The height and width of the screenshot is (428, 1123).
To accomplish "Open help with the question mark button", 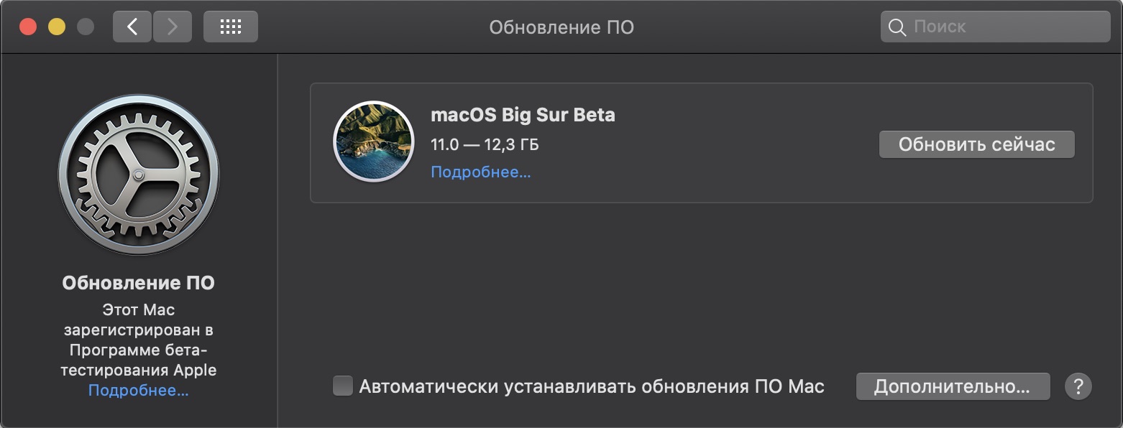I will tap(1078, 386).
